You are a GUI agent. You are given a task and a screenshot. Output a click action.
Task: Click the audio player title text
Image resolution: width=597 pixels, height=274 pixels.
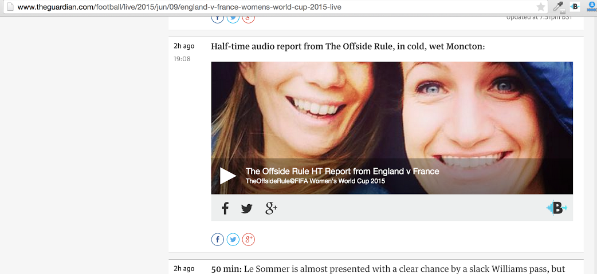(x=342, y=171)
